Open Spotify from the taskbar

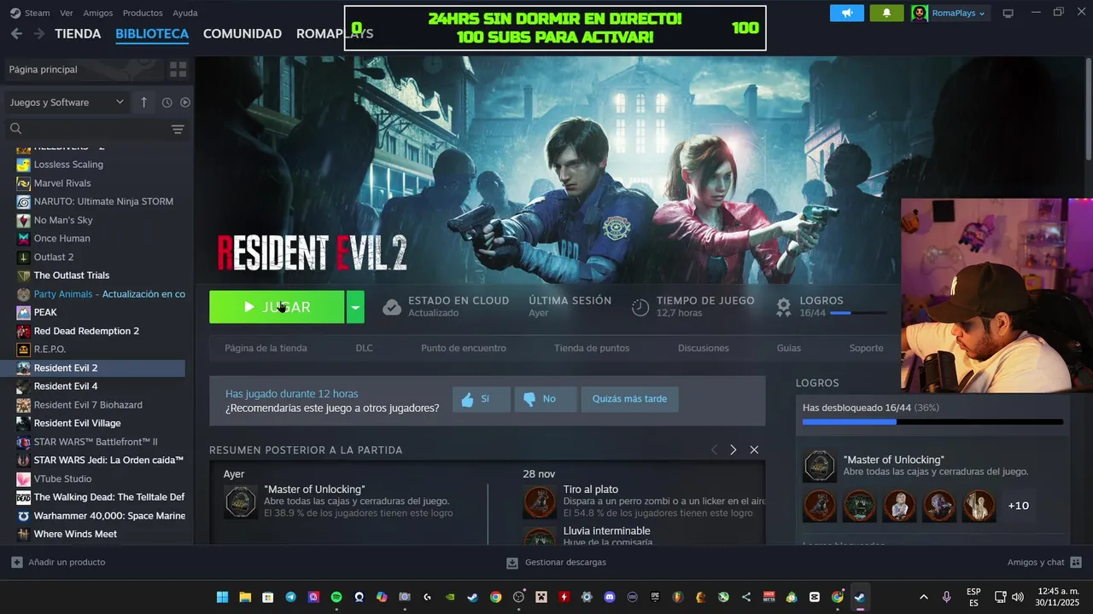(x=336, y=597)
